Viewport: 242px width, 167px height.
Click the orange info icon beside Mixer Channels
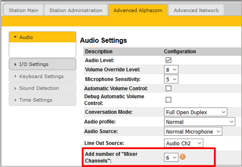click(x=183, y=157)
